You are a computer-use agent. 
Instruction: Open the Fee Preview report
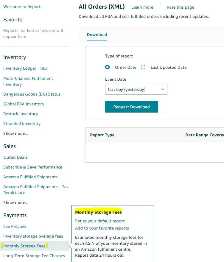coord(15,226)
